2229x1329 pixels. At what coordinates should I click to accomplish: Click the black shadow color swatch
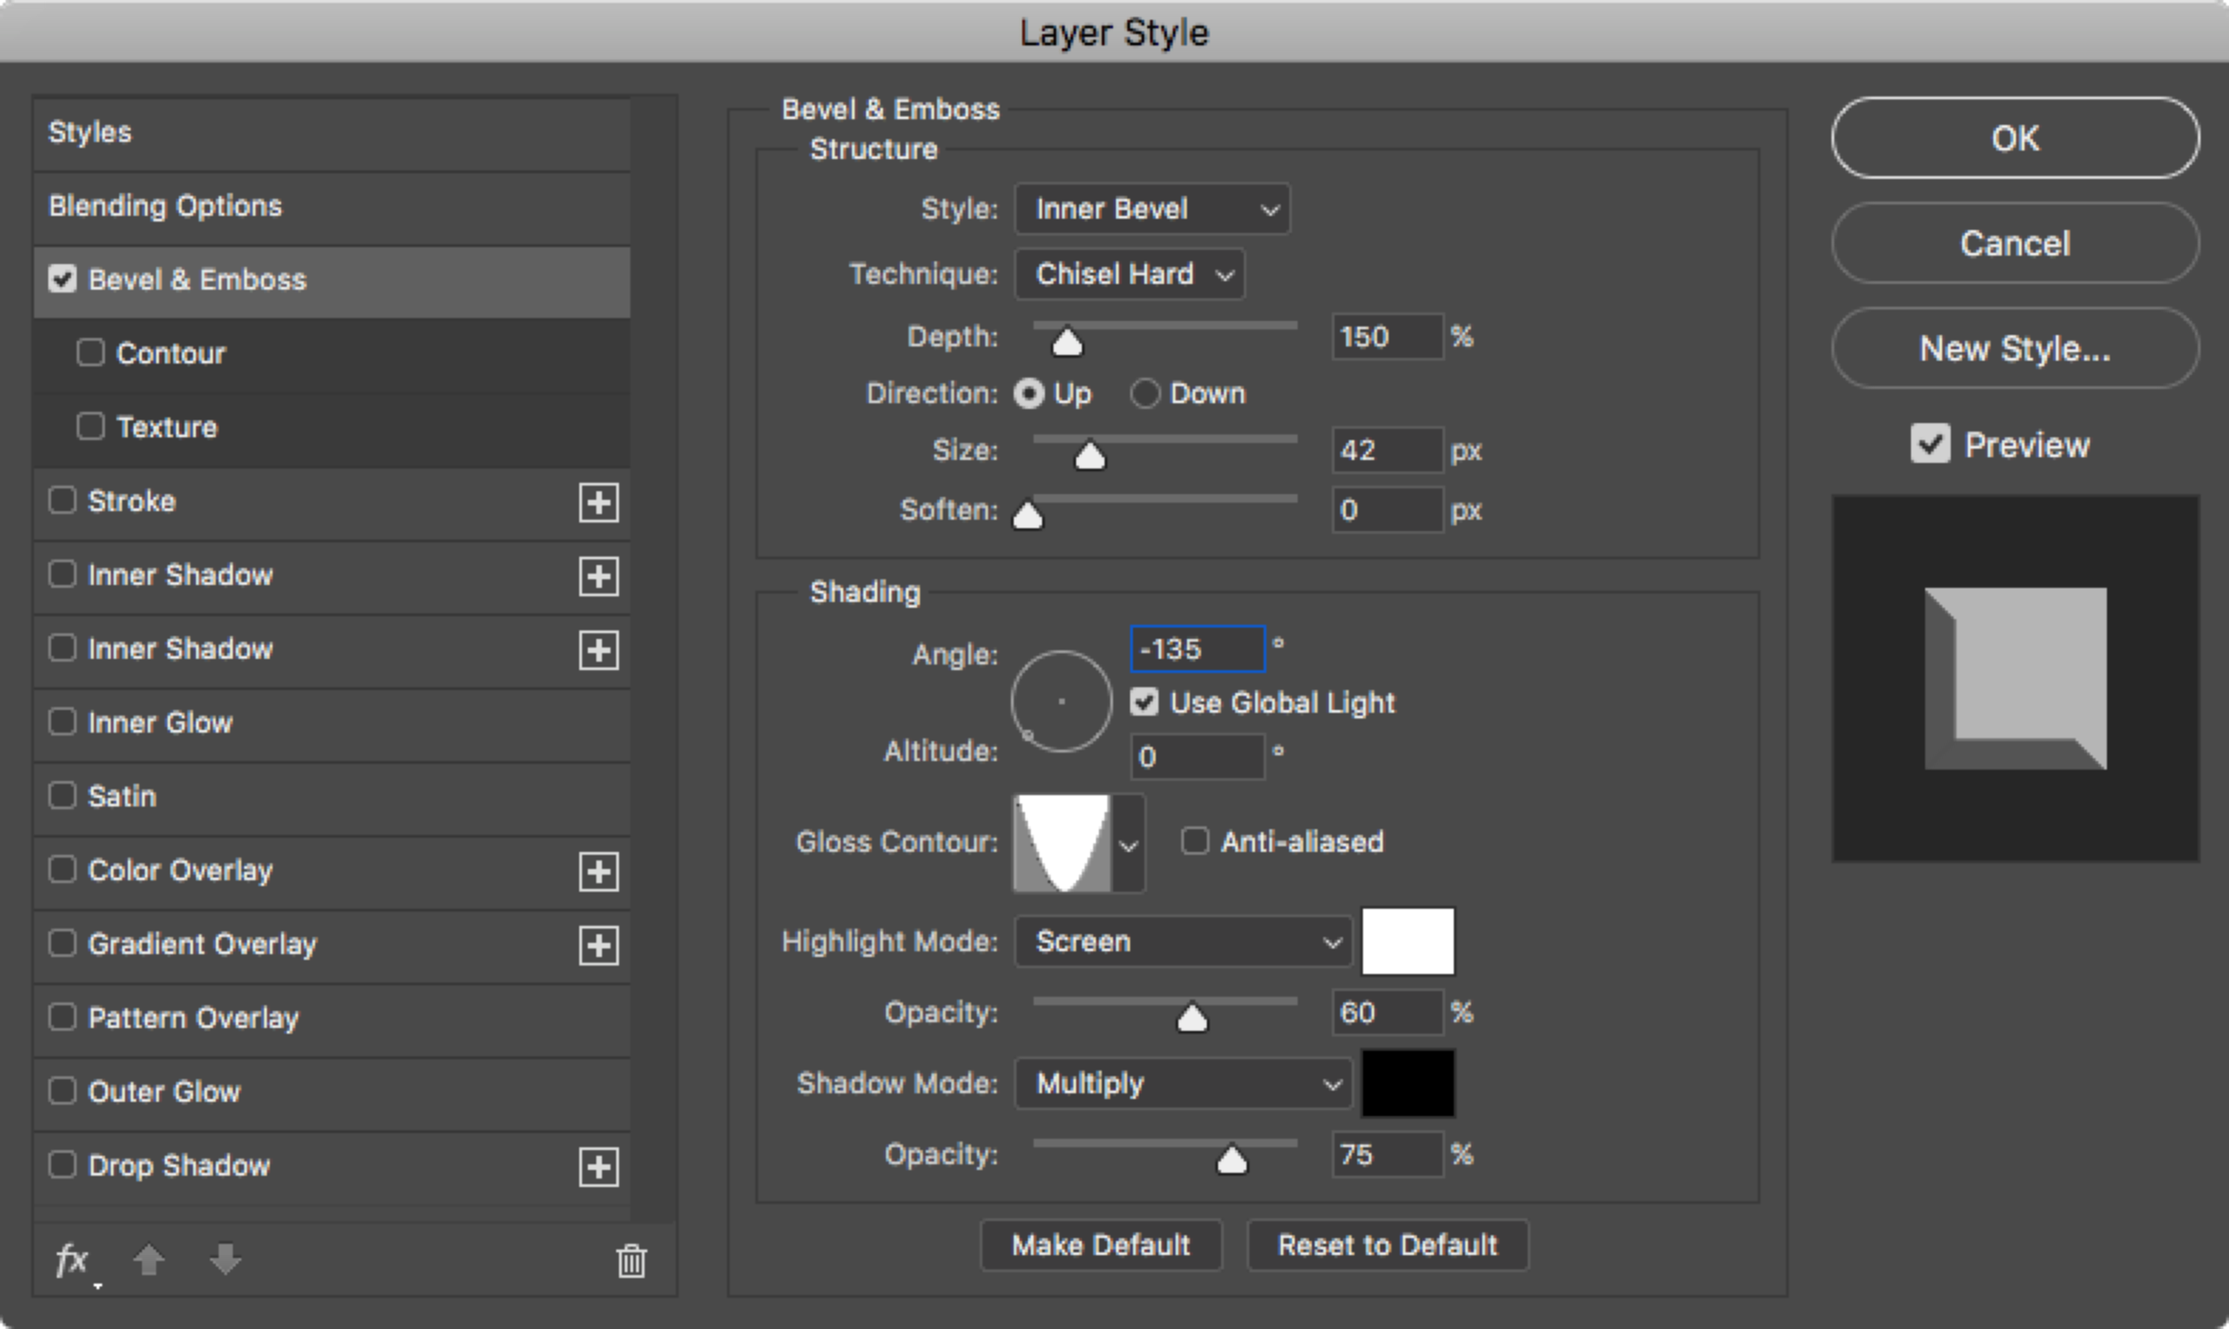(1407, 1084)
